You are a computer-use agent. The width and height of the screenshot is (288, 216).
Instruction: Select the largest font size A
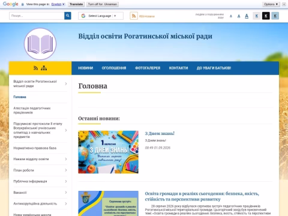coord(247,16)
